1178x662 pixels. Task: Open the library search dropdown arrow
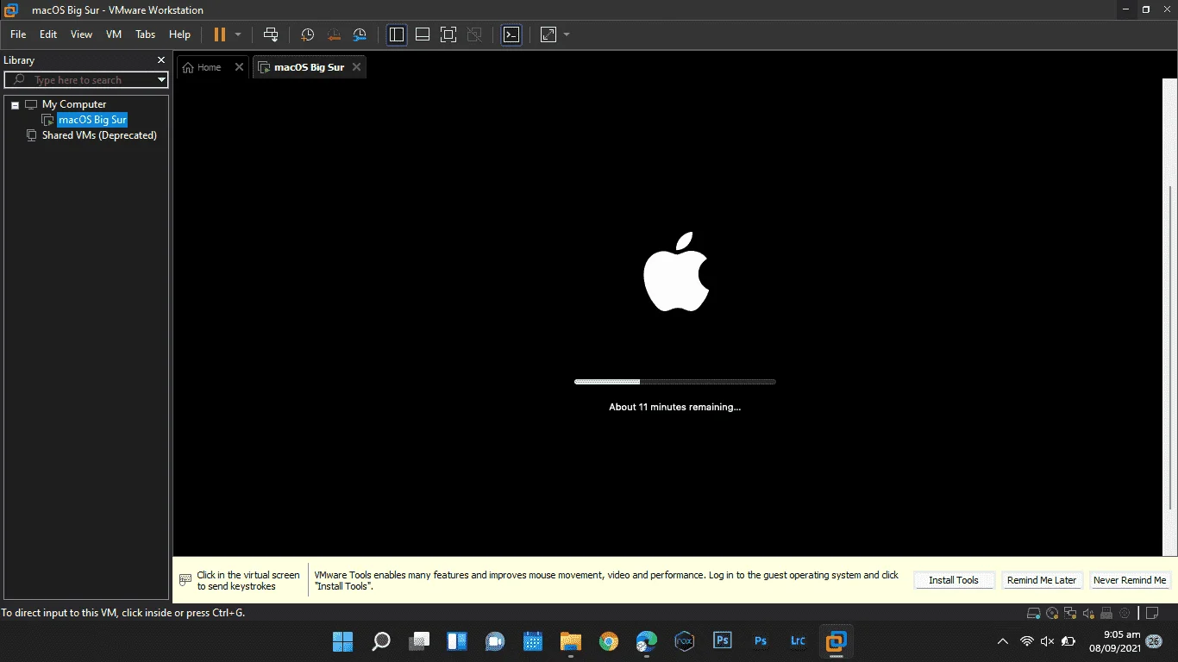[x=161, y=80]
